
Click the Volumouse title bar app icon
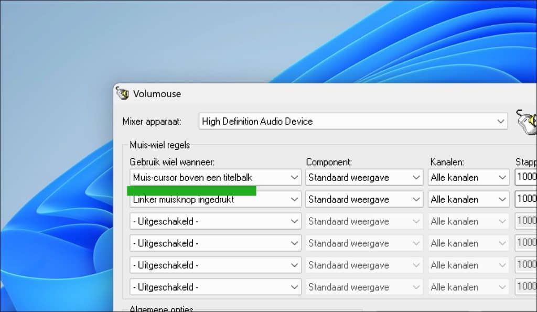[122, 93]
